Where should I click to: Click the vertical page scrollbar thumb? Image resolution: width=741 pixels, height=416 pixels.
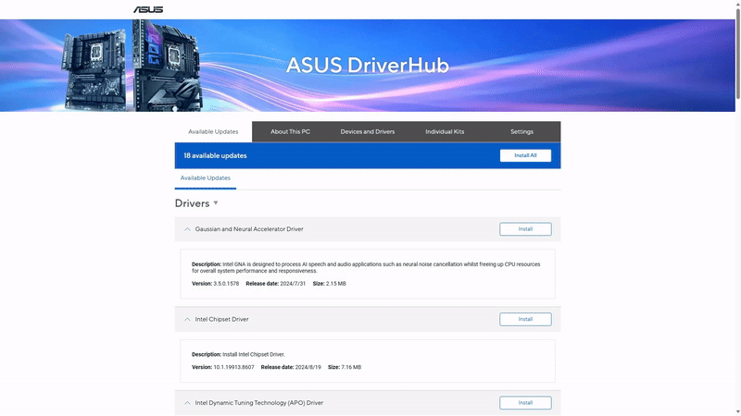click(737, 53)
